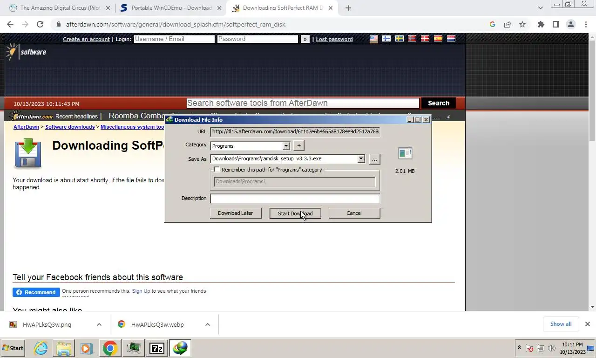Click the network tray icon
Viewport: 596px width, 358px height.
click(541, 348)
